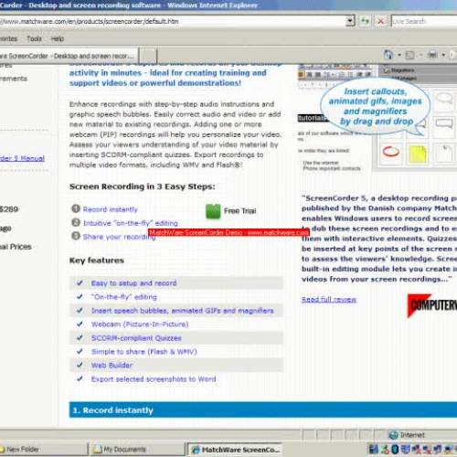Image resolution: width=457 pixels, height=457 pixels.
Task: Open the "Easy to setup and record" feature link
Action: [x=133, y=283]
